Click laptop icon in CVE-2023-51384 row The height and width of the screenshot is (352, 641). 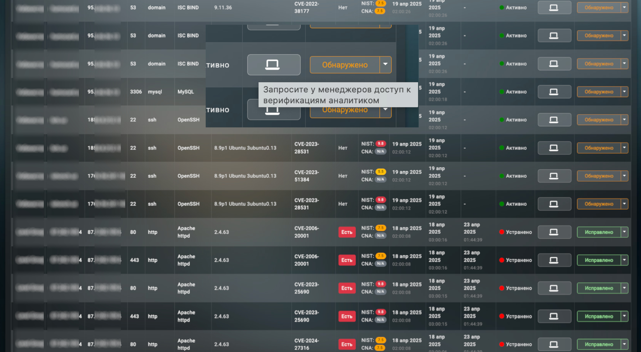[554, 176]
